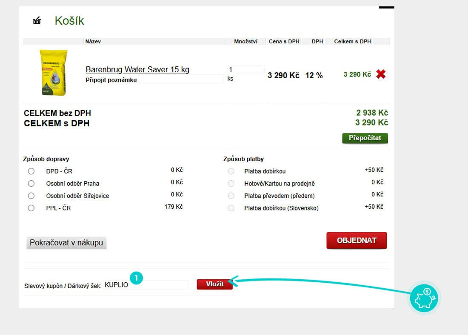This screenshot has width=468, height=335.
Task: Remove item with the red X icon
Action: 381,74
